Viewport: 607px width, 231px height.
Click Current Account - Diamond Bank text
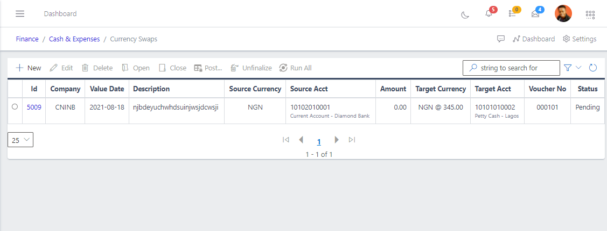tap(330, 116)
